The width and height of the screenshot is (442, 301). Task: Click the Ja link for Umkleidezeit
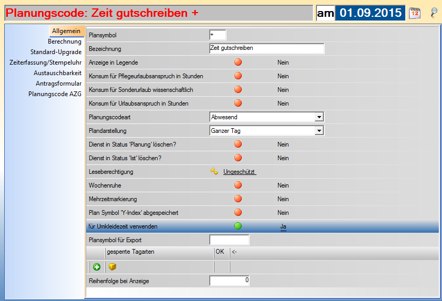pyautogui.click(x=283, y=226)
